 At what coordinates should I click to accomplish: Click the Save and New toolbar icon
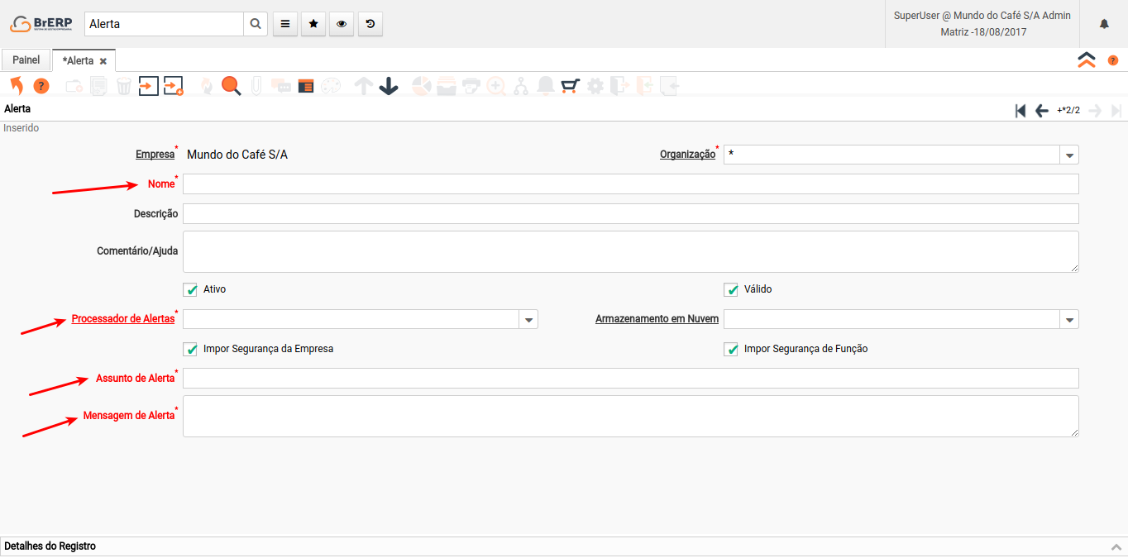click(x=173, y=86)
